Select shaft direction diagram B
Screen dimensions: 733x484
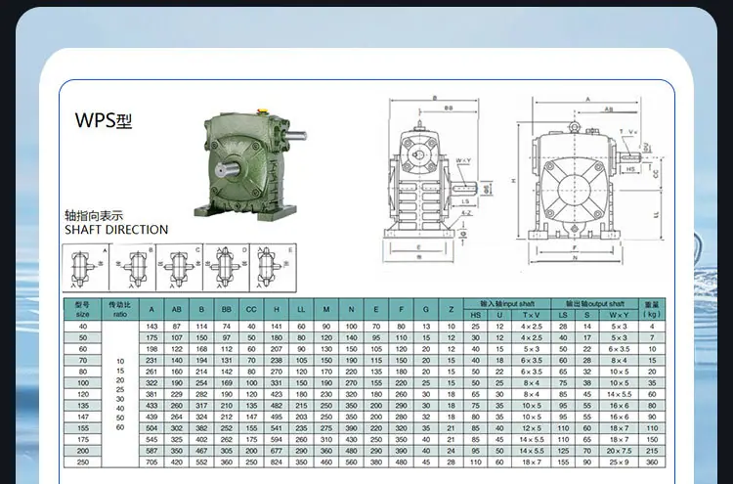[x=133, y=268]
